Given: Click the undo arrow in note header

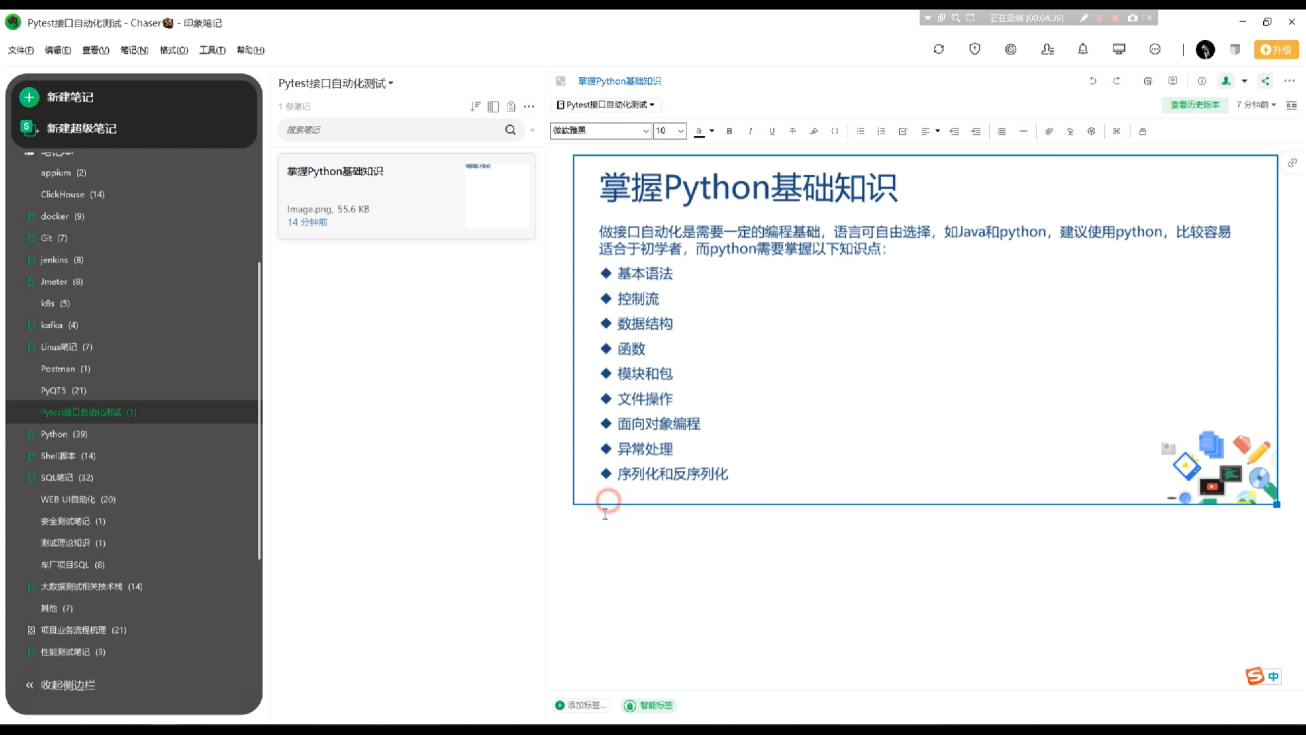Looking at the screenshot, I should (1093, 81).
